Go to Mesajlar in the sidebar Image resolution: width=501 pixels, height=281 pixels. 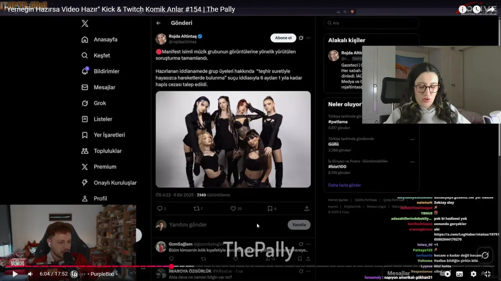pos(98,87)
